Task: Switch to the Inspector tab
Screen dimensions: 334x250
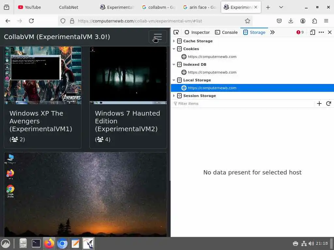Action: click(197, 32)
